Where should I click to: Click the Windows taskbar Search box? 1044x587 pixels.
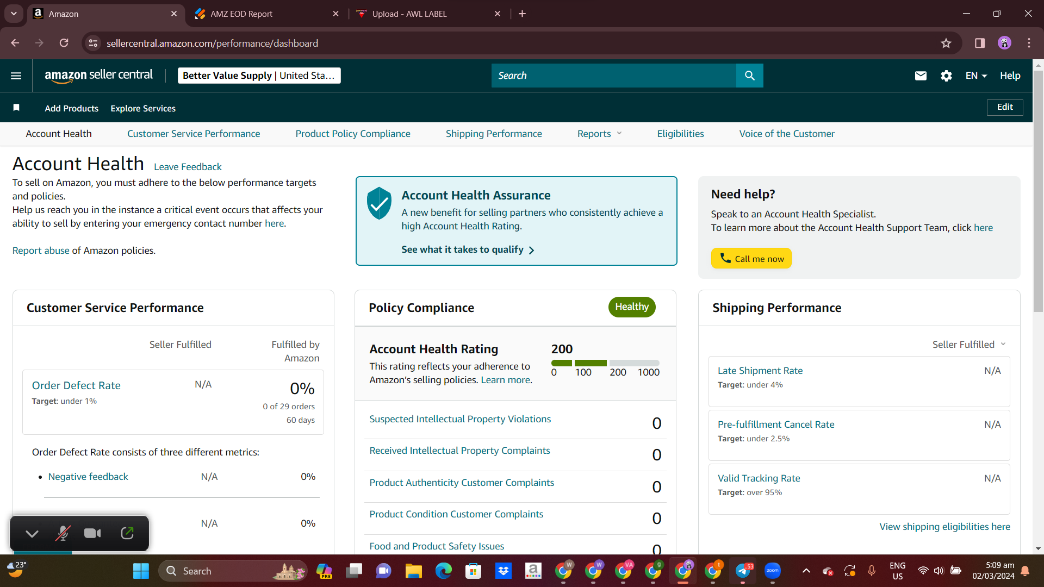(x=233, y=571)
